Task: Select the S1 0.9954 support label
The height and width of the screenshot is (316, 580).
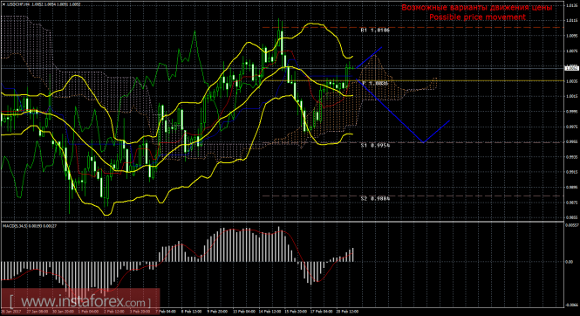Action: coord(375,146)
